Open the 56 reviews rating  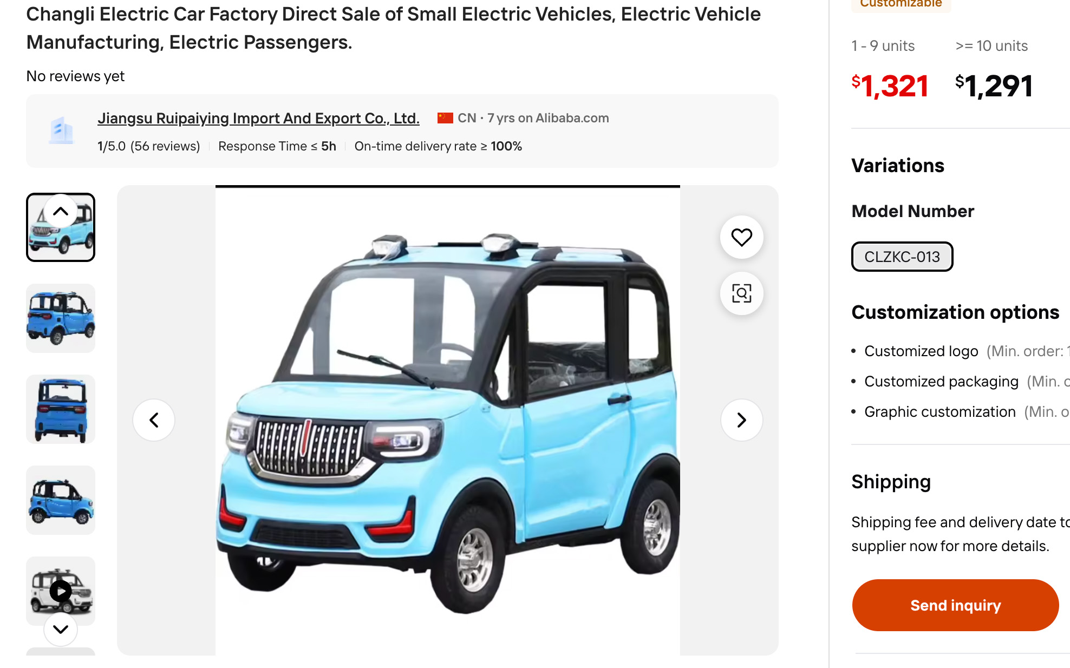click(x=148, y=146)
